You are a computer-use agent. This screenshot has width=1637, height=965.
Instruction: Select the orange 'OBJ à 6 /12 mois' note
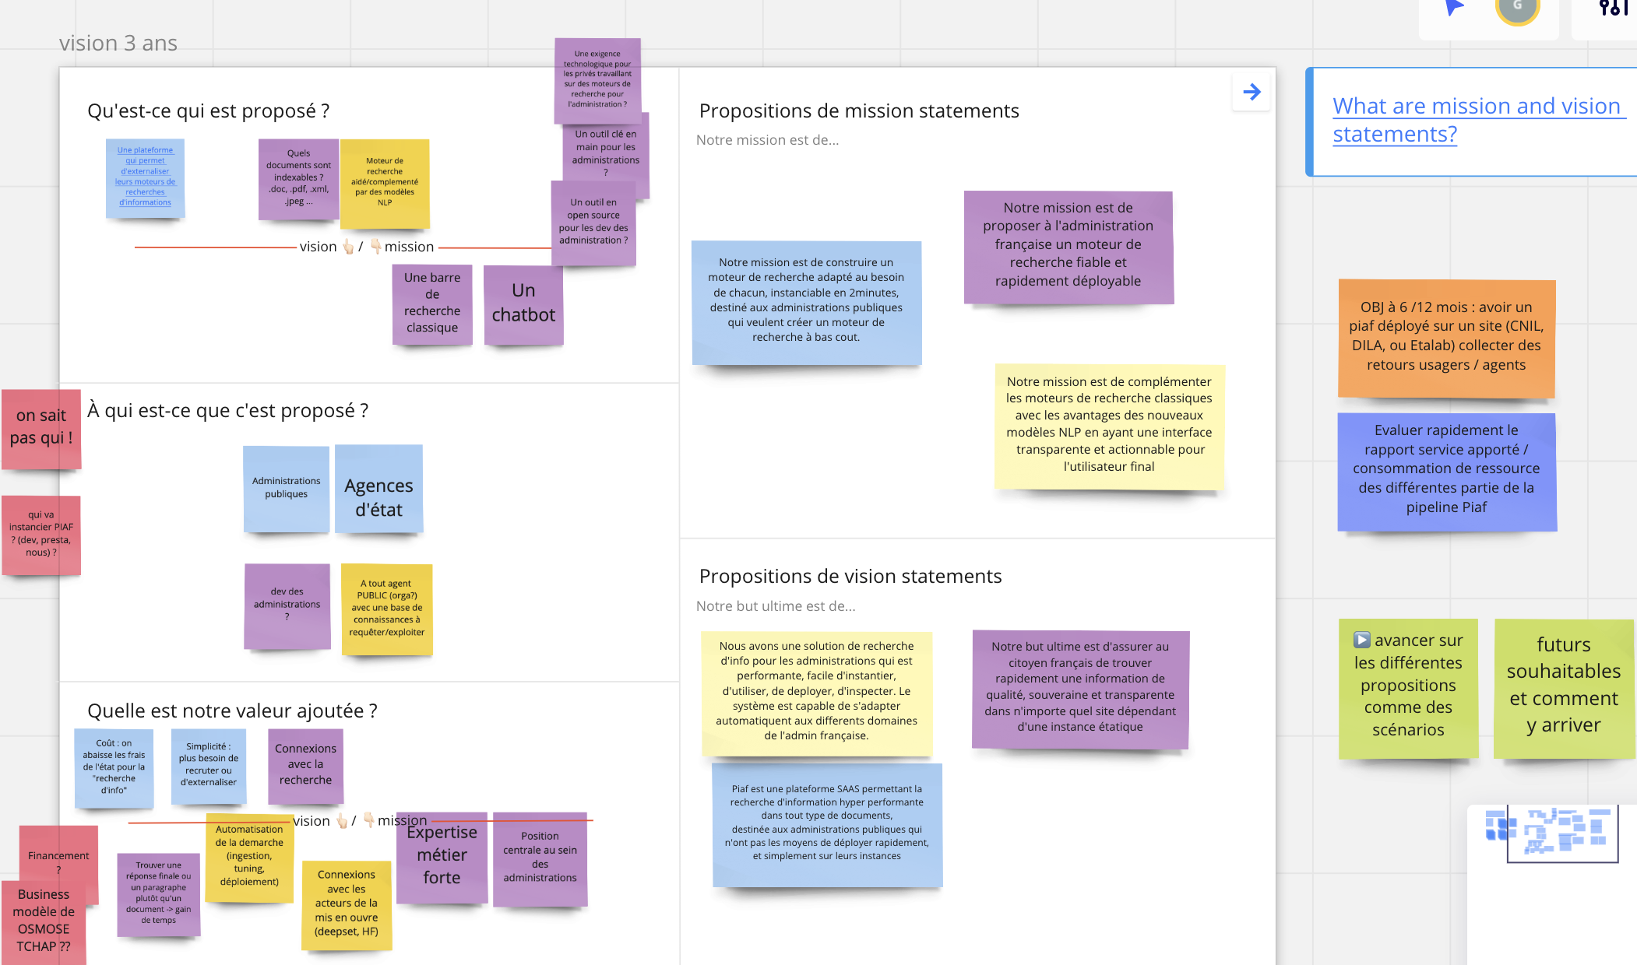pyautogui.click(x=1446, y=339)
